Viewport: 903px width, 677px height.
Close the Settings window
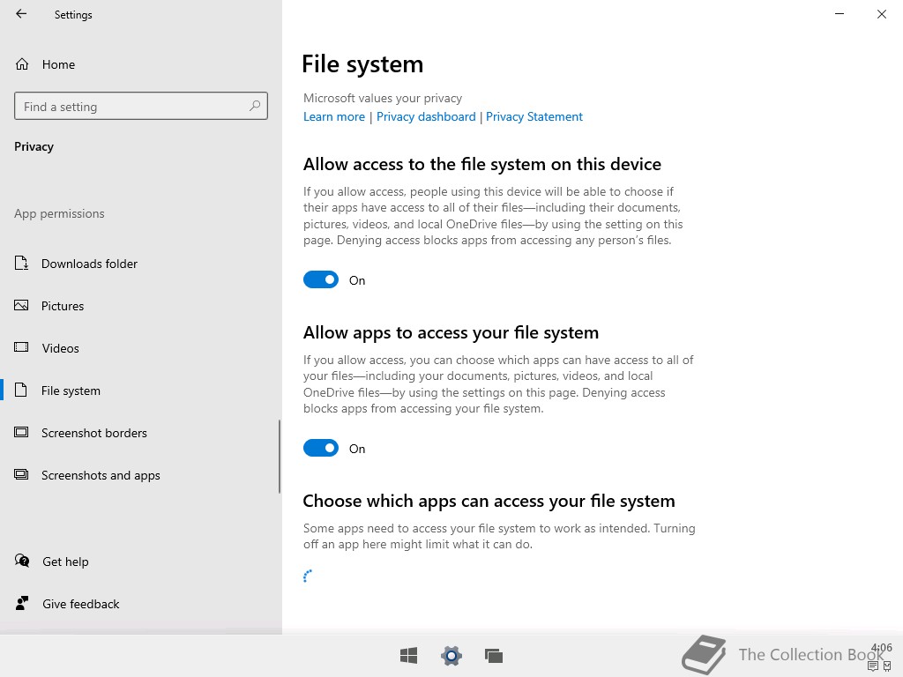pos(882,14)
